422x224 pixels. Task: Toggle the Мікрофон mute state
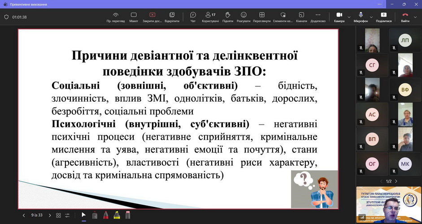361,17
